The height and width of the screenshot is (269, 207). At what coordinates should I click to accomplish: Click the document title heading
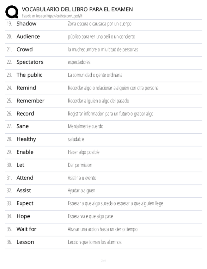[x=77, y=9]
